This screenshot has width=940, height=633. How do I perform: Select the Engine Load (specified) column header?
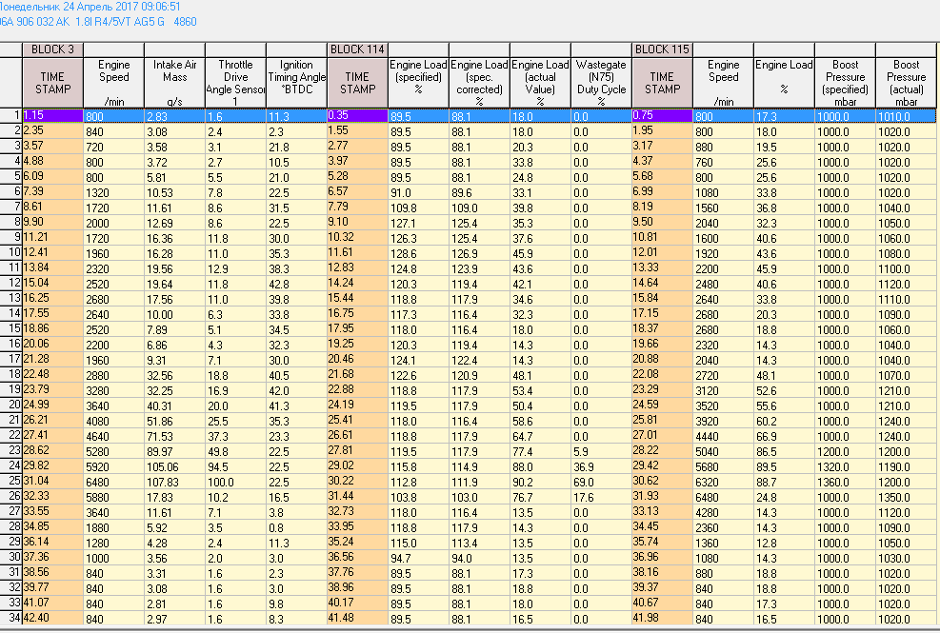(x=418, y=82)
